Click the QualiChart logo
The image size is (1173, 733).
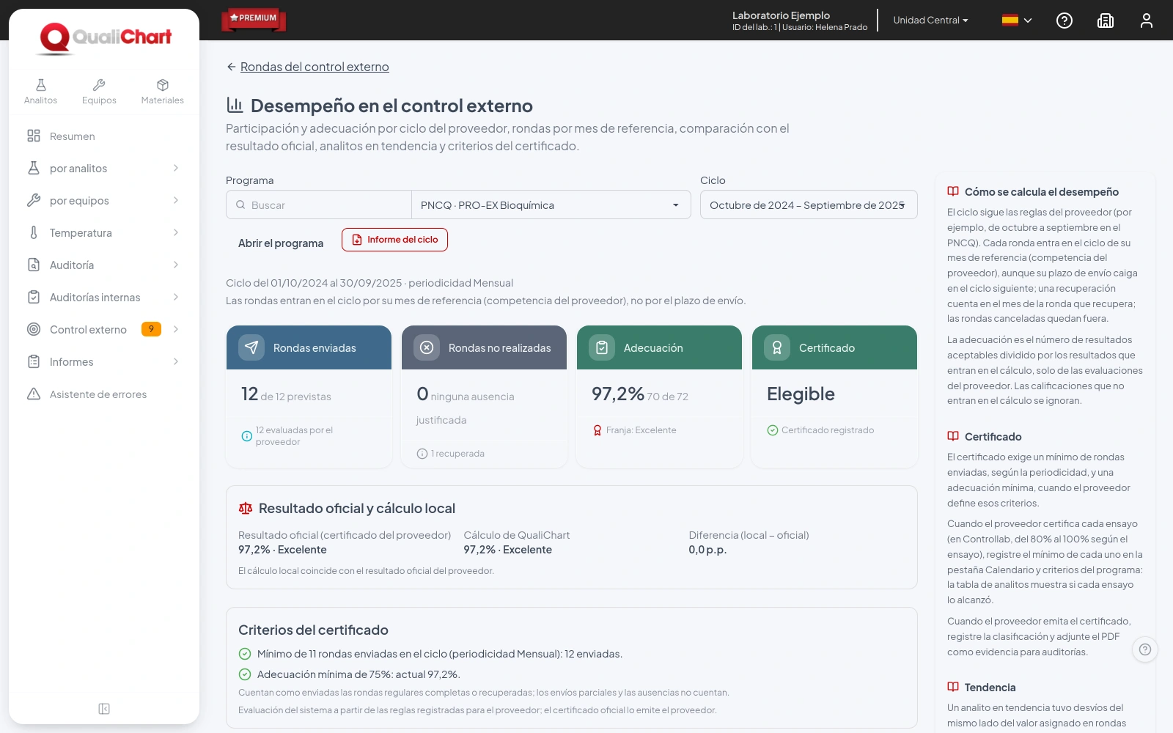pos(105,38)
